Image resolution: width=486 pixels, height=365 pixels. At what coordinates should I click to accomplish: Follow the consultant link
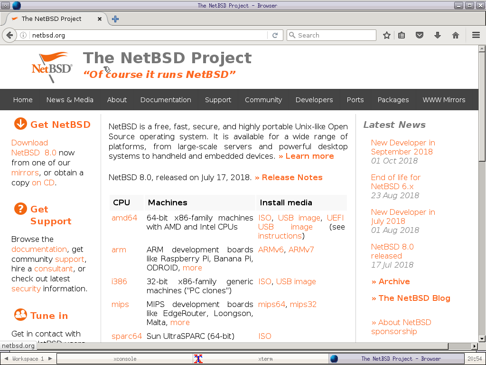(54, 269)
